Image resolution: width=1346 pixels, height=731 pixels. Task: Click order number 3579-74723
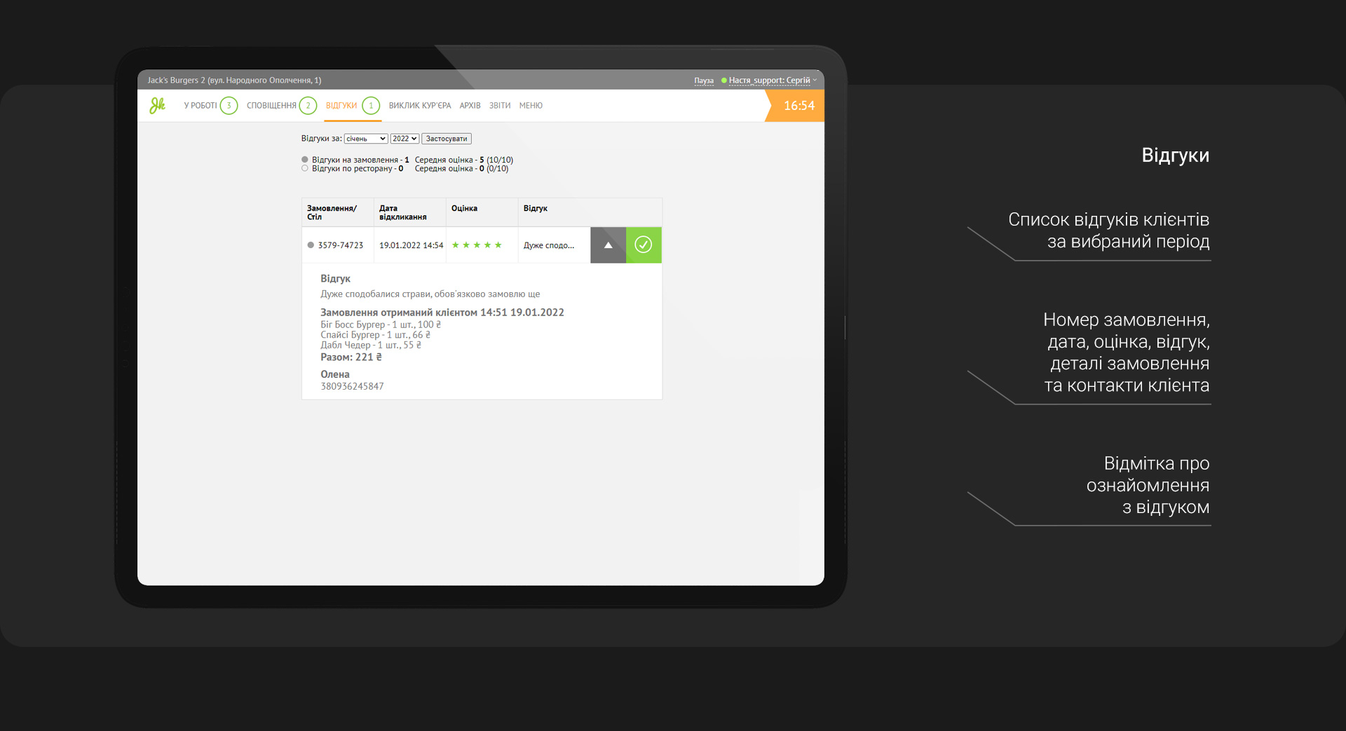click(341, 245)
